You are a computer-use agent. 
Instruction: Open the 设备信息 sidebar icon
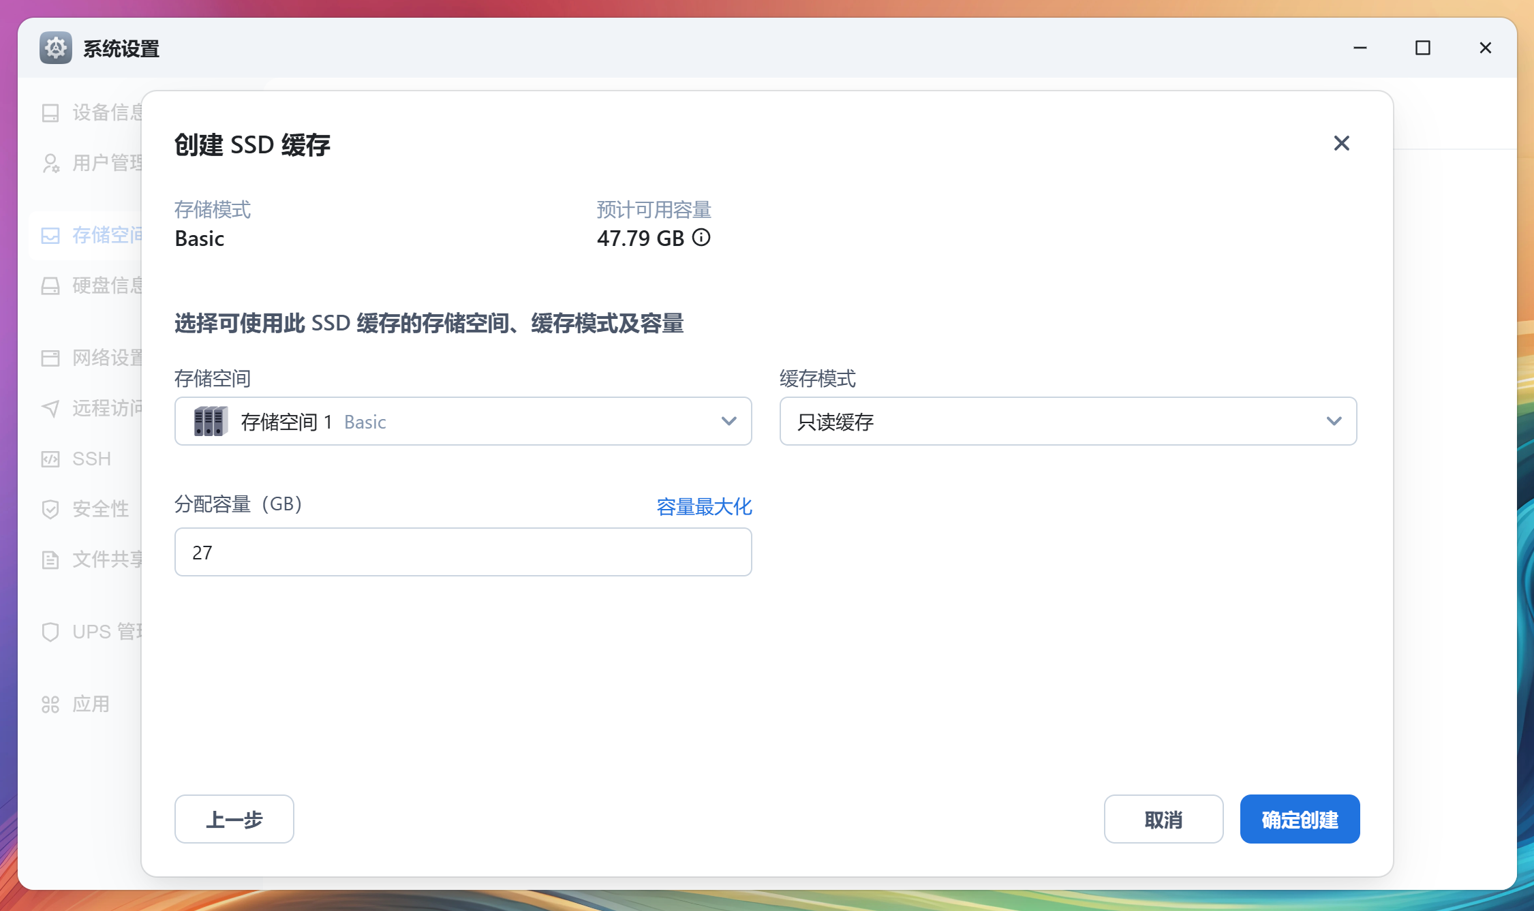[x=51, y=113]
